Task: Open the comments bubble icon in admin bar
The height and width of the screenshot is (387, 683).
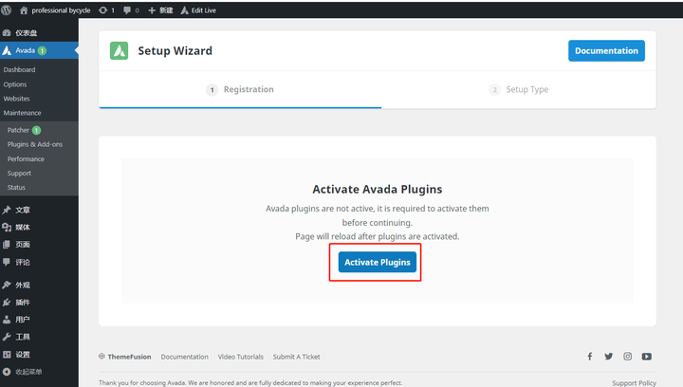Action: (127, 10)
